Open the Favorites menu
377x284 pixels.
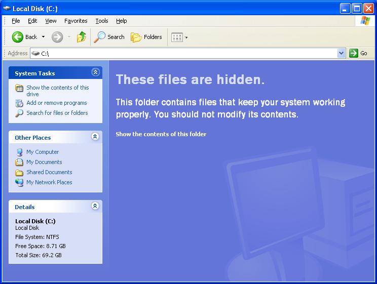pyautogui.click(x=76, y=21)
